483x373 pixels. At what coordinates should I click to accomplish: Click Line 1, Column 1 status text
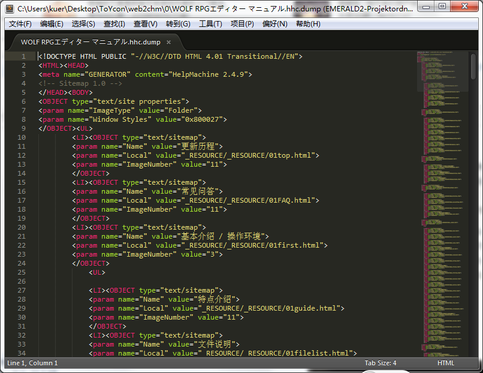tap(32, 363)
